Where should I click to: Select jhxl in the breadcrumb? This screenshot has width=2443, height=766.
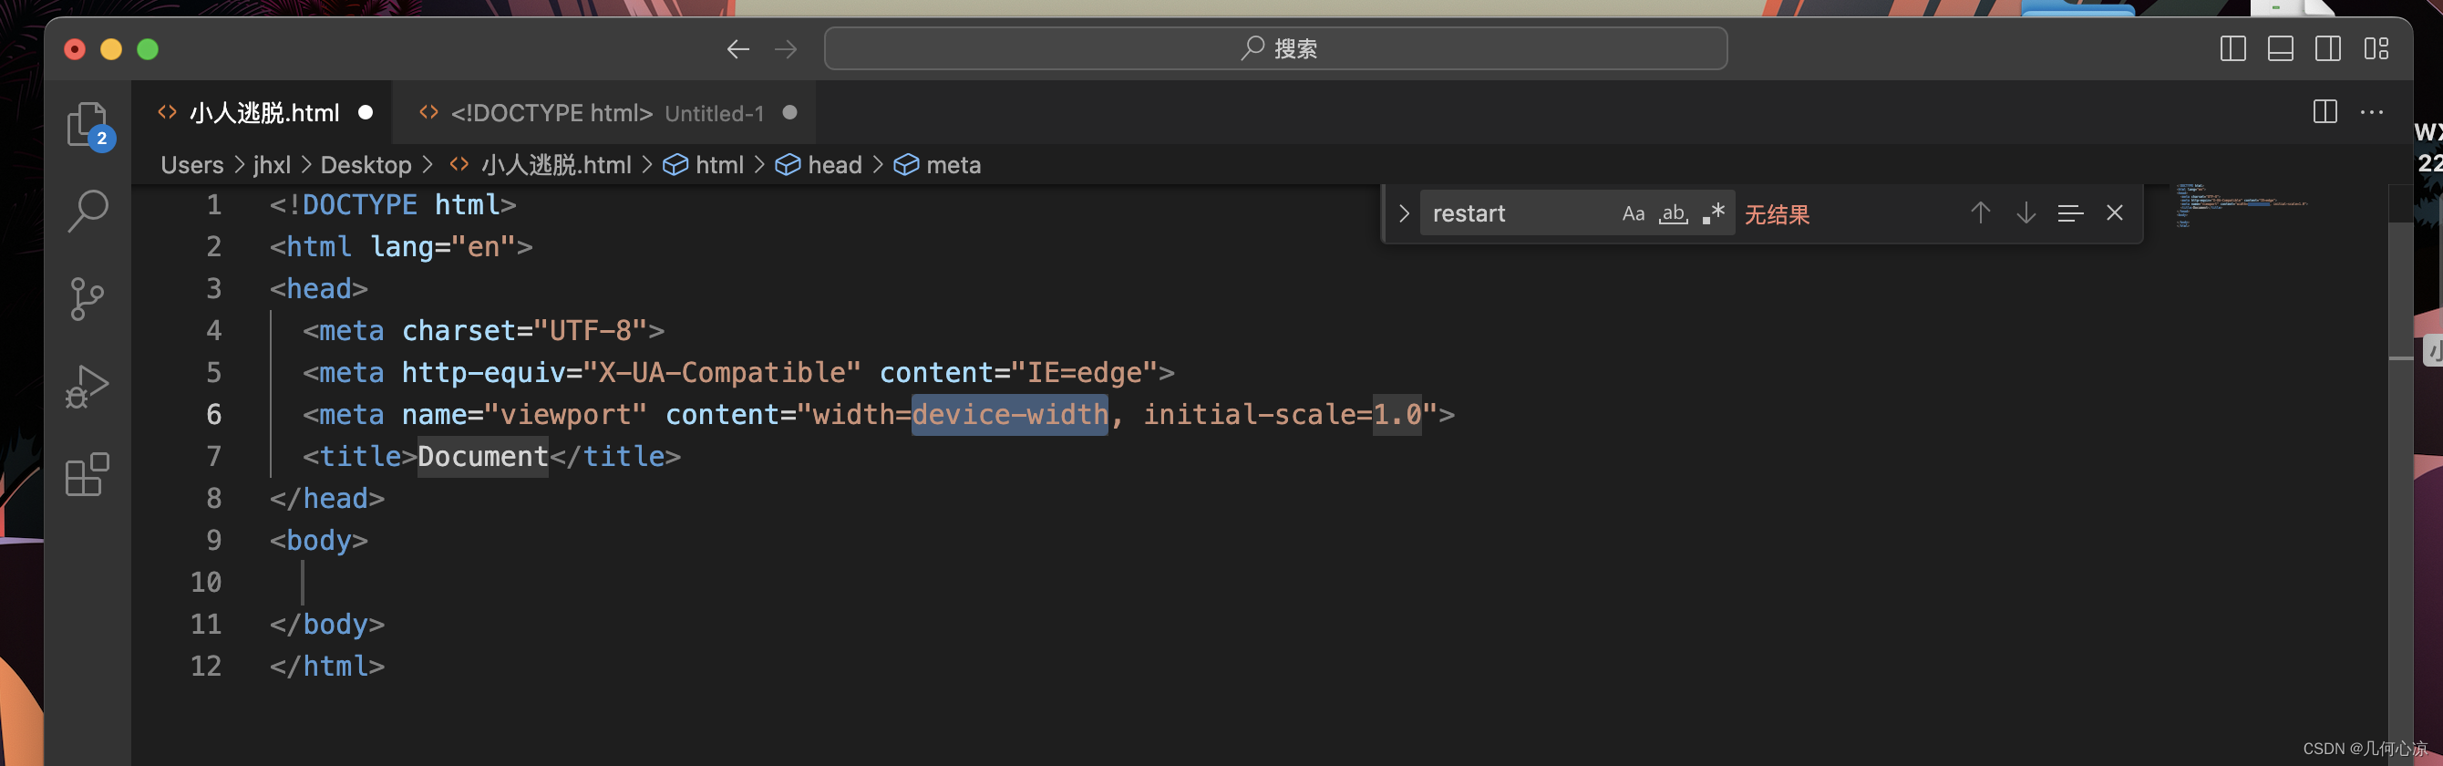272,165
